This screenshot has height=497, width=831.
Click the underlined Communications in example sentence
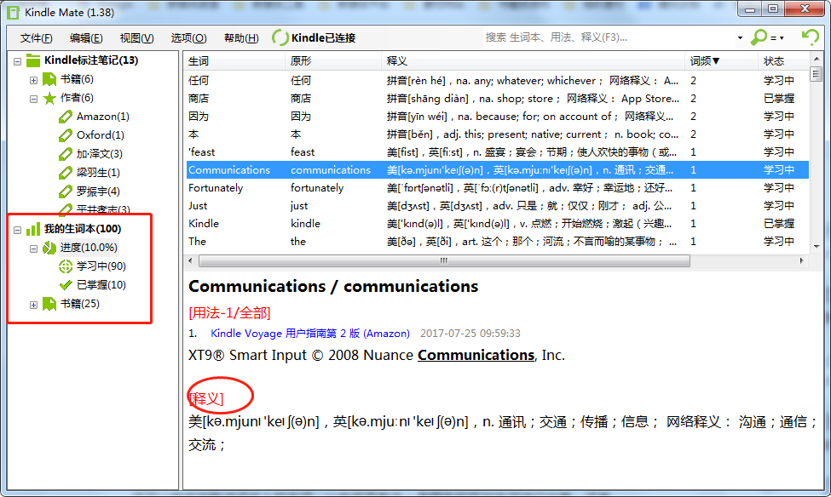coord(476,355)
